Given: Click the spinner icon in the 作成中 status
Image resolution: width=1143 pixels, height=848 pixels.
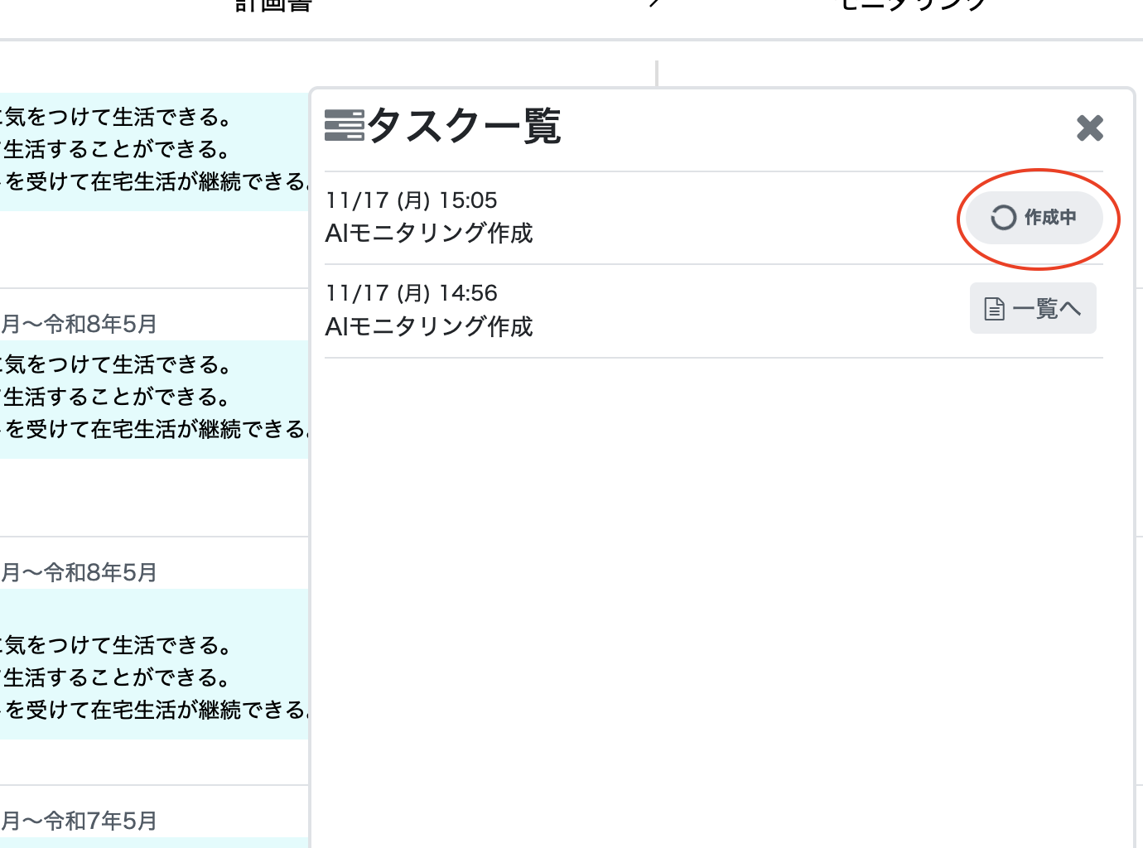Looking at the screenshot, I should click(x=1003, y=218).
